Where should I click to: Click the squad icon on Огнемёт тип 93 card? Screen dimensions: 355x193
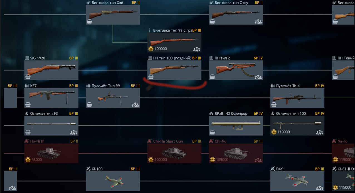(74, 132)
